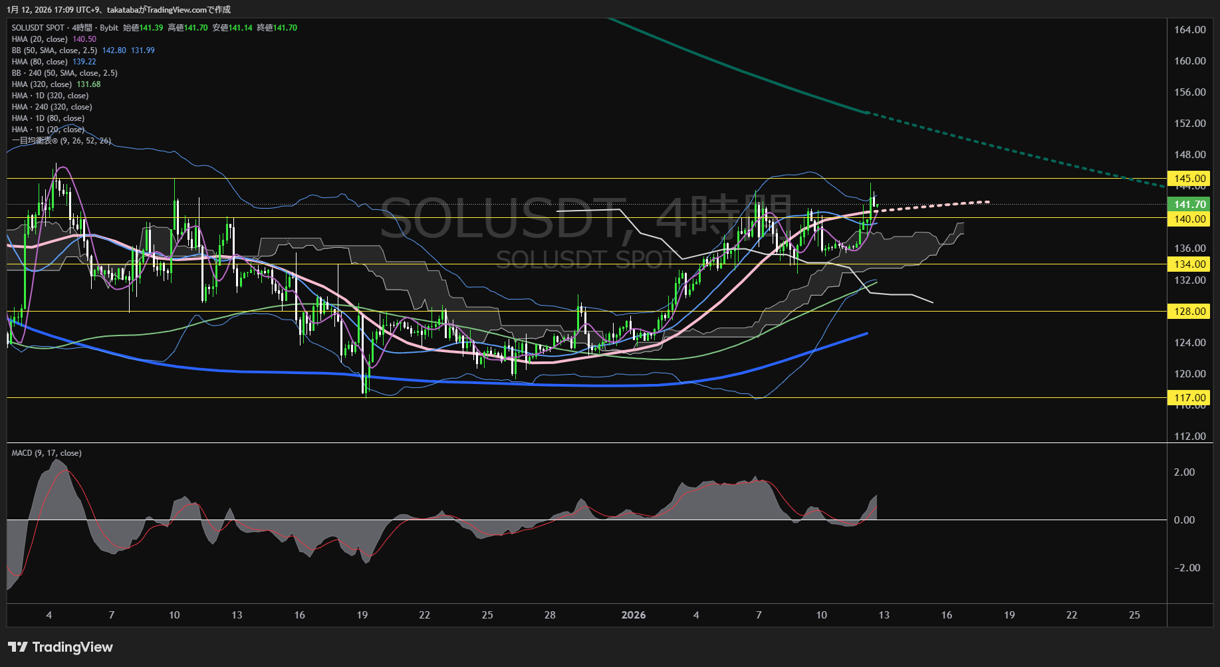The height and width of the screenshot is (667, 1220).
Task: Select the yellow 117.00 price level label
Action: tap(1189, 398)
